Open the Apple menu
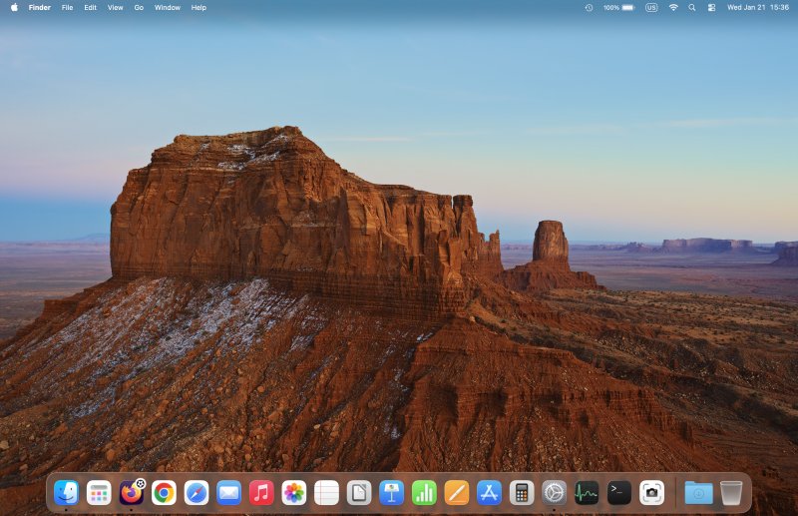The image size is (798, 516). (14, 7)
